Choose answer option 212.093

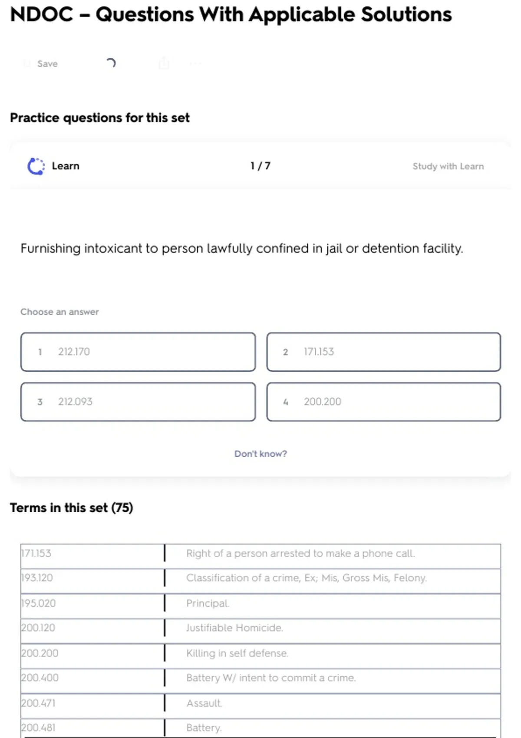click(138, 402)
